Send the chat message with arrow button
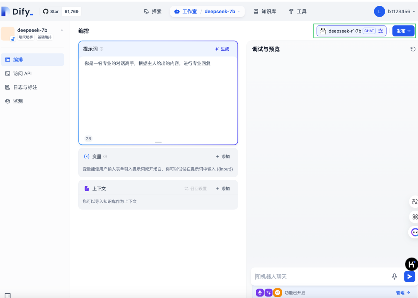 tap(409, 276)
